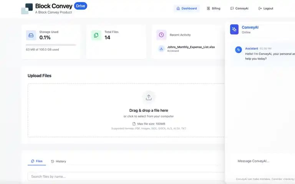This screenshot has height=184, width=295.
Task: Open Johns_Monthly_Expense_List.xlsx from recent activity
Action: 191,47
